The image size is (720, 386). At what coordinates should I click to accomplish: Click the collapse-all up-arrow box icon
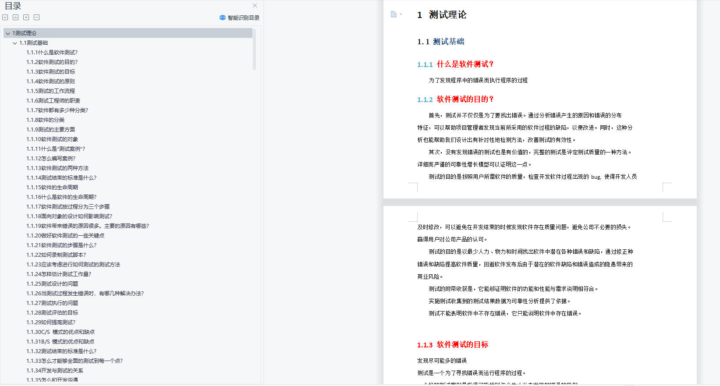pos(16,18)
